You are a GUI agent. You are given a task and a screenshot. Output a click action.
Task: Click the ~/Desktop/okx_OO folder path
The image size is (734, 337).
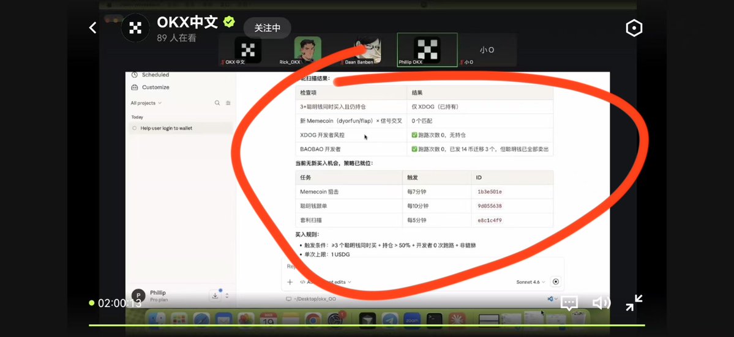point(311,298)
